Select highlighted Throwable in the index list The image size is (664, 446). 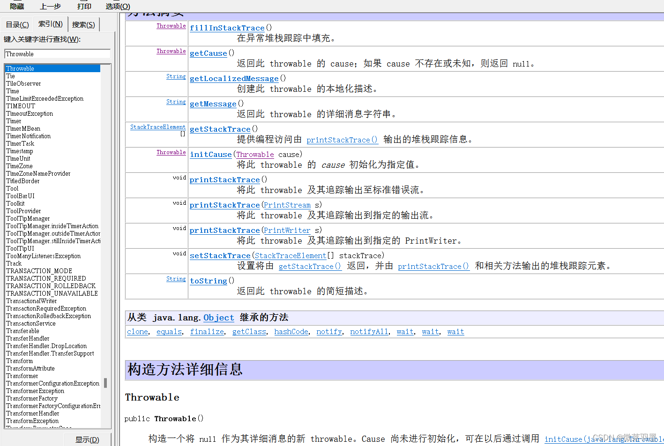(52, 68)
